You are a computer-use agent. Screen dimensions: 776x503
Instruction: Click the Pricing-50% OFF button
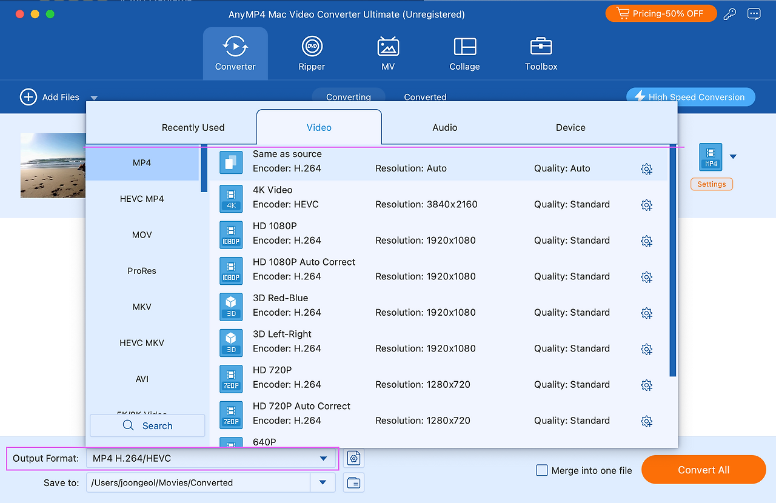pyautogui.click(x=661, y=13)
